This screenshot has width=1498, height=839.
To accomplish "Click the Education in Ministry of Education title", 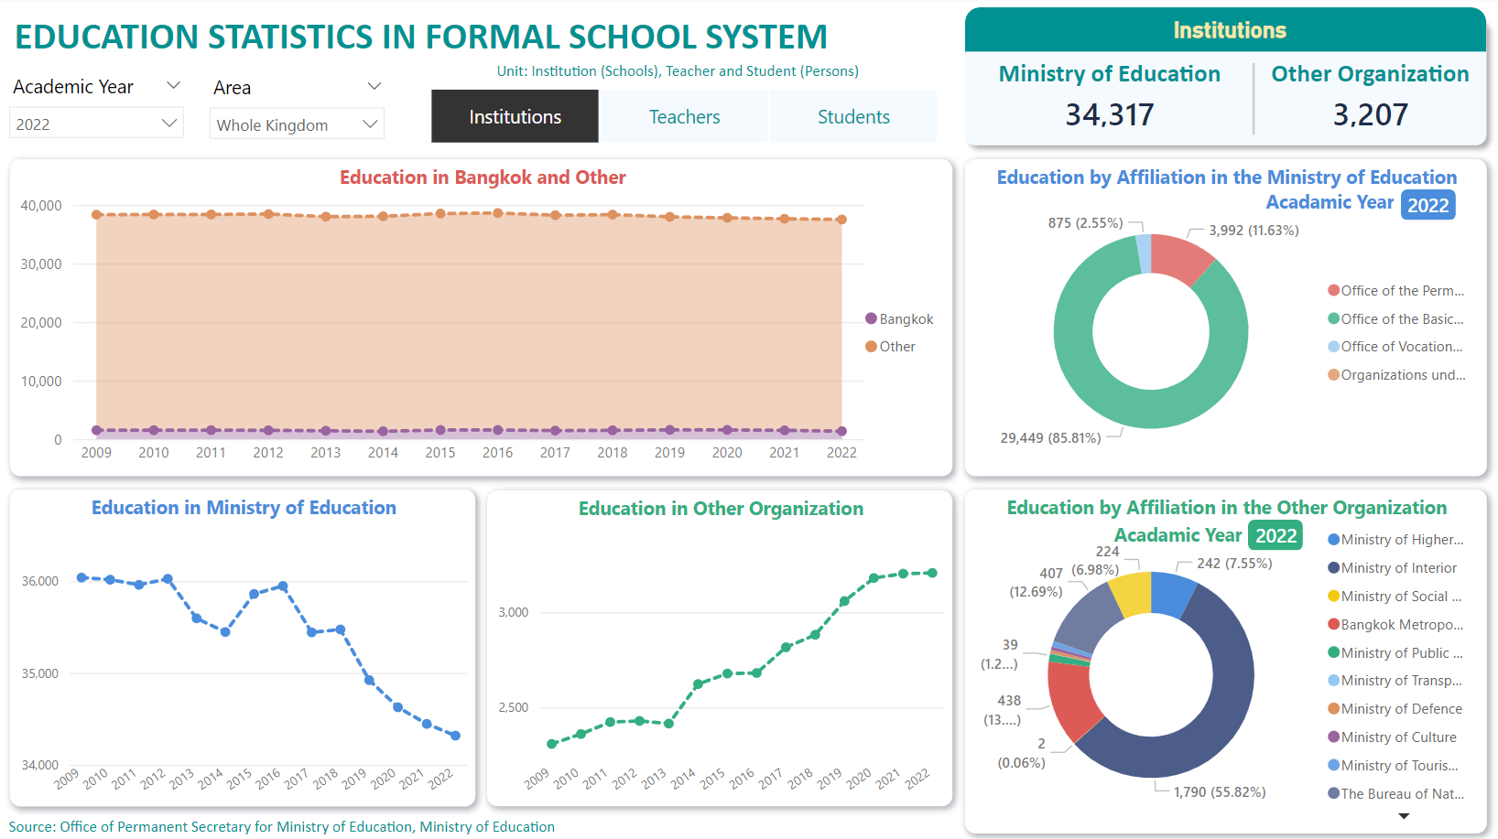I will coord(244,508).
